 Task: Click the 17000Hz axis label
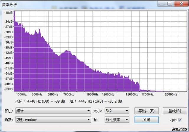(147, 94)
